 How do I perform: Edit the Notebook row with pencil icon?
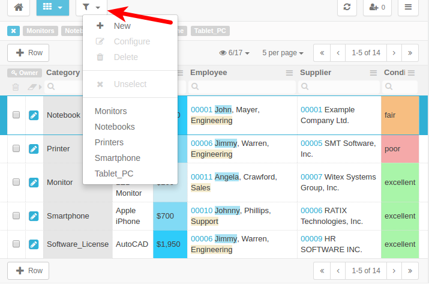[34, 115]
